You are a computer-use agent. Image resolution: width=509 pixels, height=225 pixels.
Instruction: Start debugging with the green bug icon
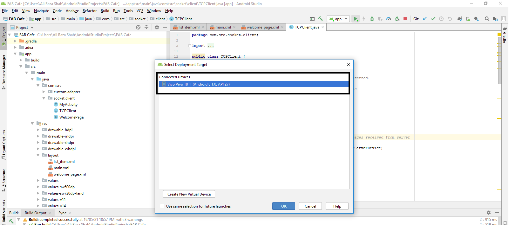tap(372, 19)
